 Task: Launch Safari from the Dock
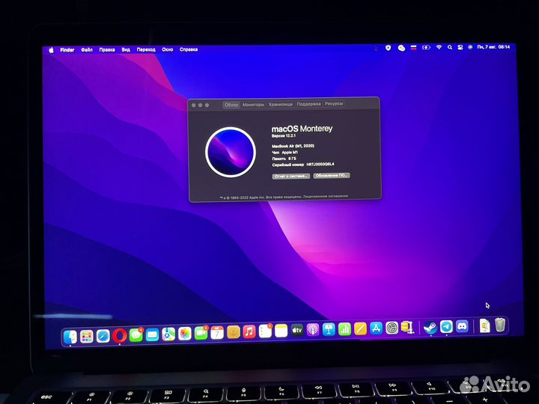pos(103,336)
